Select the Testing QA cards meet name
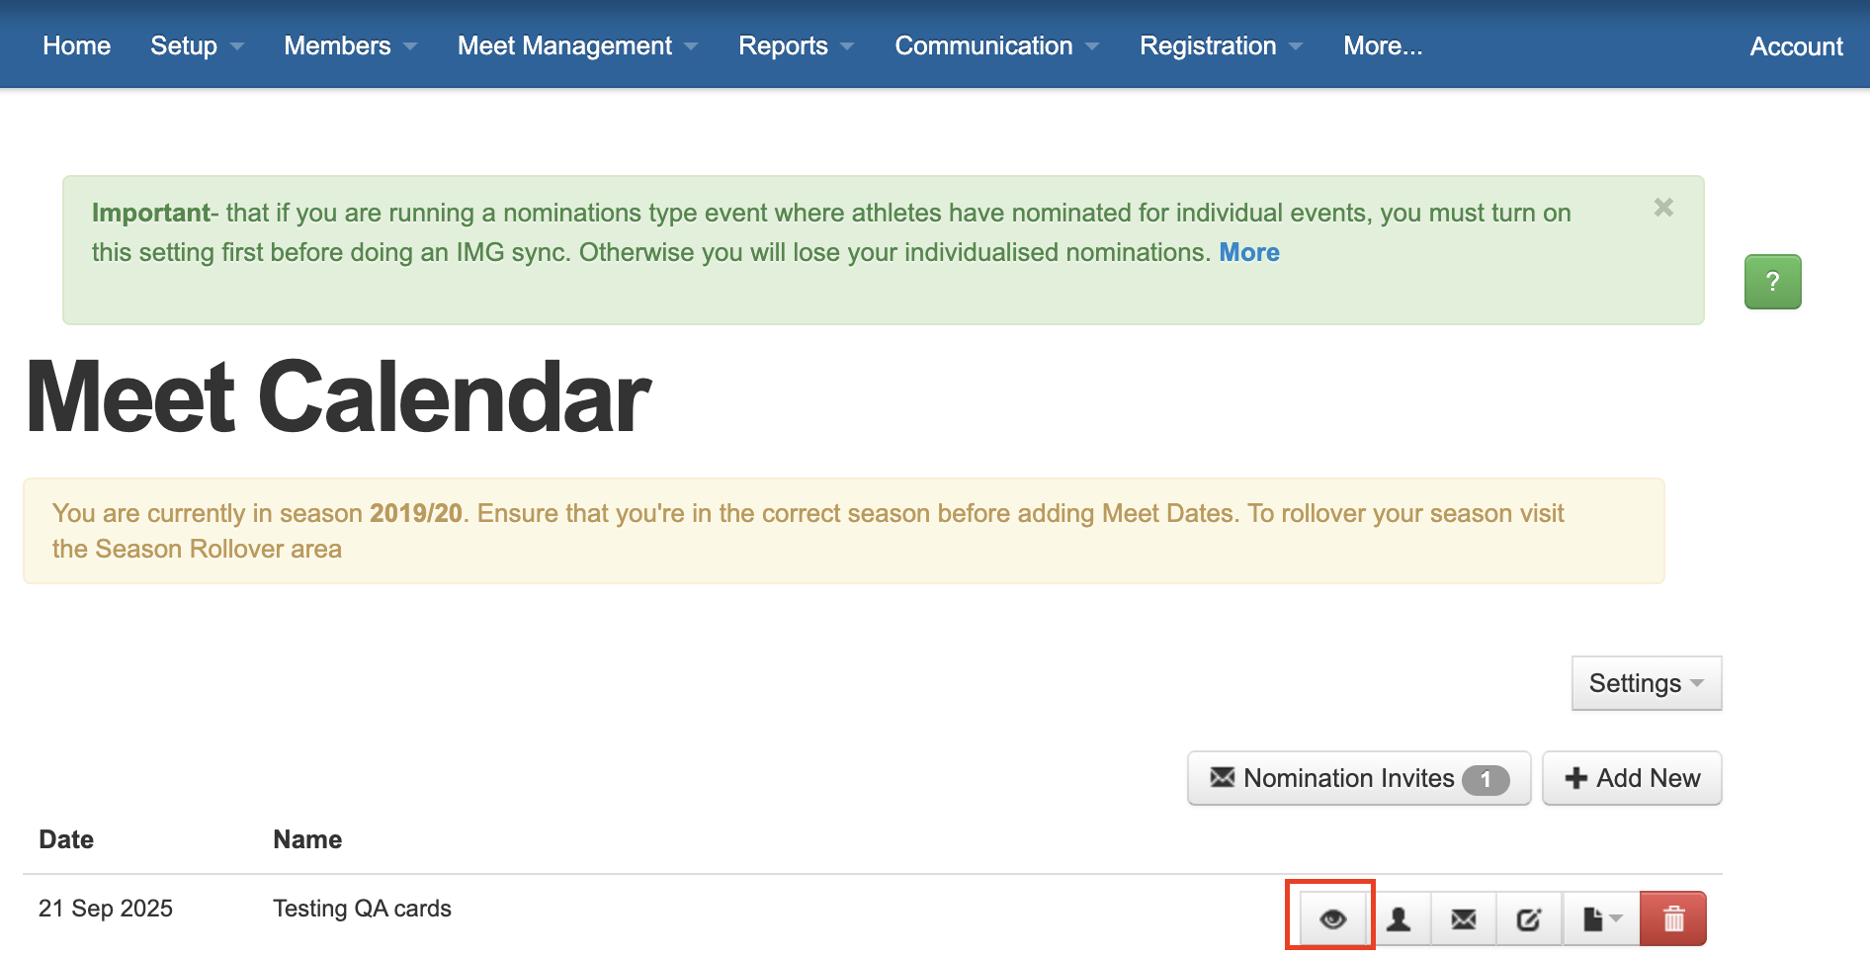This screenshot has width=1870, height=957. pos(362,909)
